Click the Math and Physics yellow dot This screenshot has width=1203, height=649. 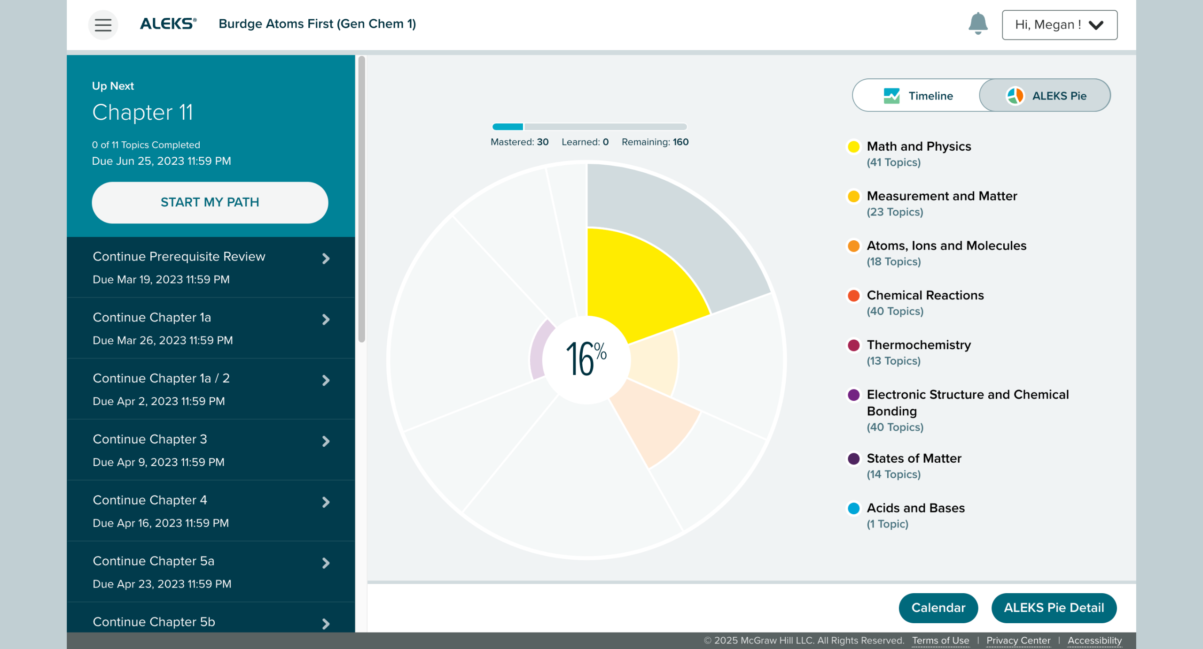pos(853,146)
